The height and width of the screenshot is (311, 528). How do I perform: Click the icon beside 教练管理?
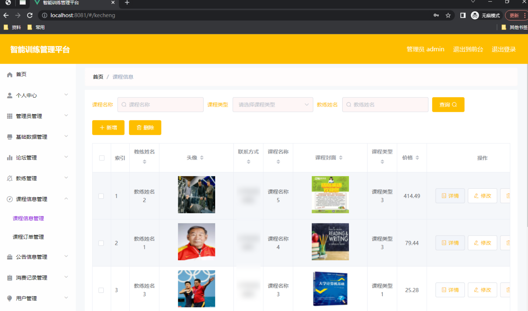10,178
